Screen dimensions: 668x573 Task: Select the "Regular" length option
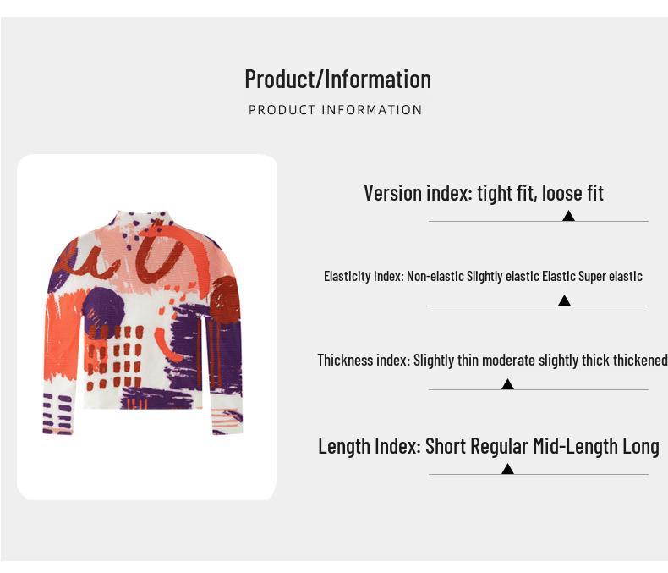[x=500, y=446]
